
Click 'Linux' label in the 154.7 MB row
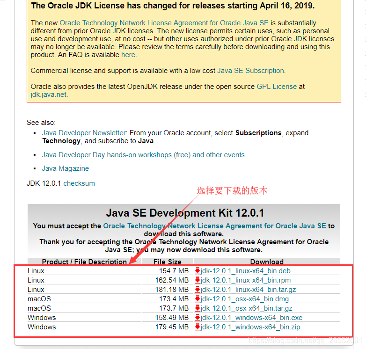tap(36, 271)
